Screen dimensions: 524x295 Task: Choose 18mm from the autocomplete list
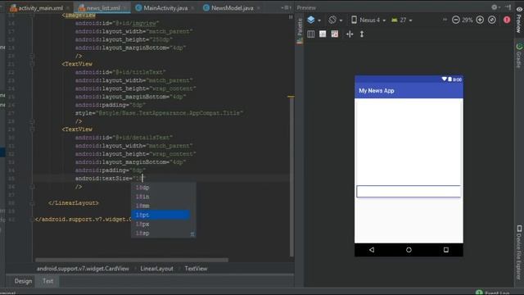161,206
